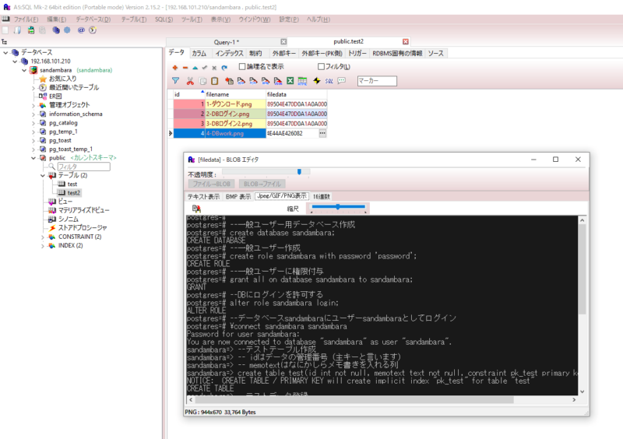Open the data filter funnel icon
The width and height of the screenshot is (623, 439).
click(175, 81)
